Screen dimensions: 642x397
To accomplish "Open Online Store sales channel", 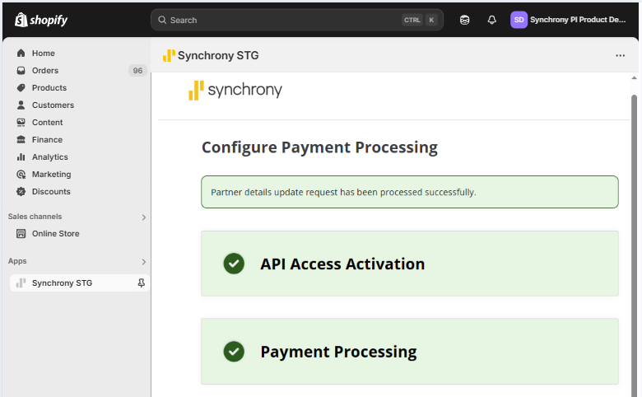I will point(55,234).
